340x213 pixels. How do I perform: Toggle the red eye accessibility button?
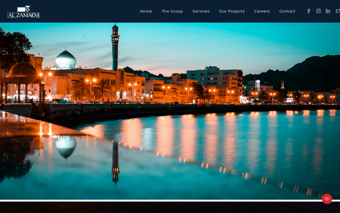[x=327, y=199]
